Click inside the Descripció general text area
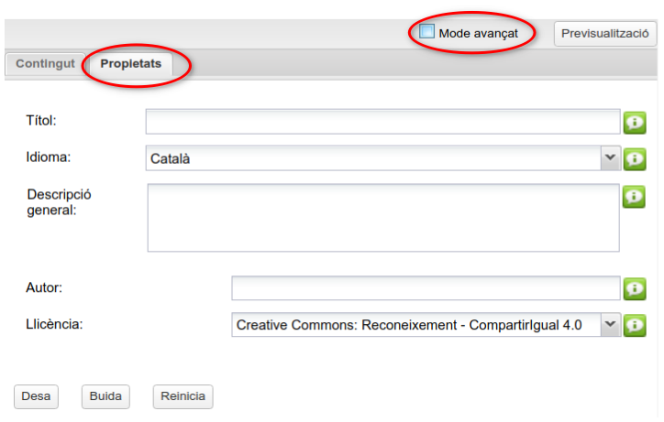The height and width of the screenshot is (422, 664). point(383,218)
